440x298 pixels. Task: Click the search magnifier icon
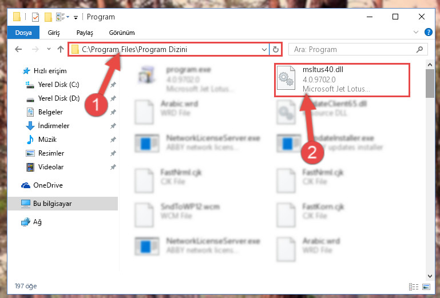(x=420, y=50)
